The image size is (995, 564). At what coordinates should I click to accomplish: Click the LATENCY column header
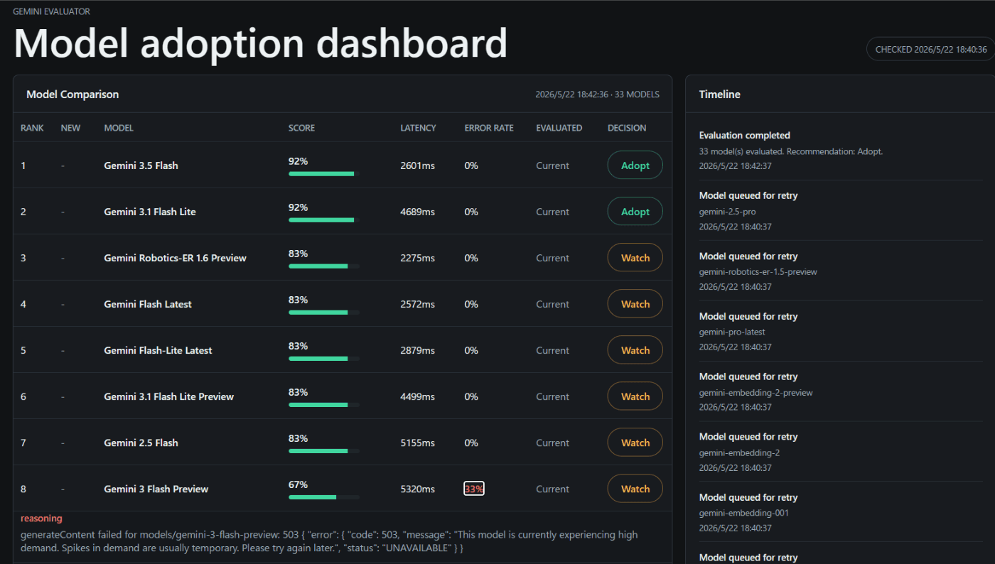(x=418, y=129)
